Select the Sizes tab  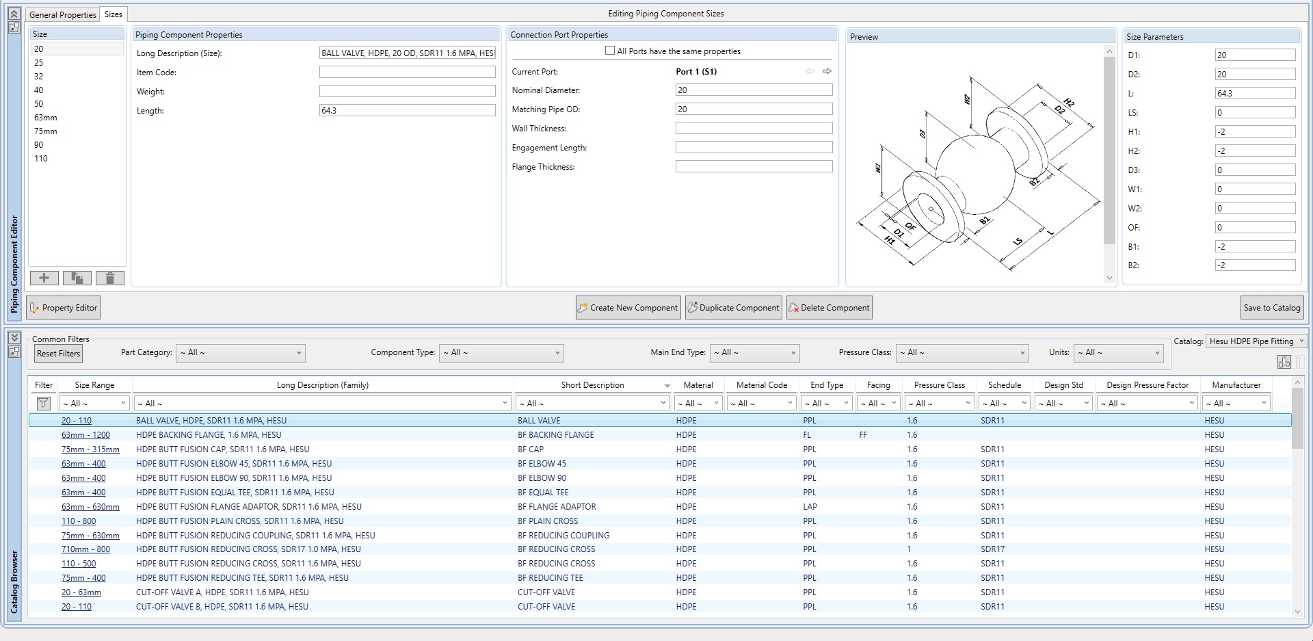click(114, 14)
